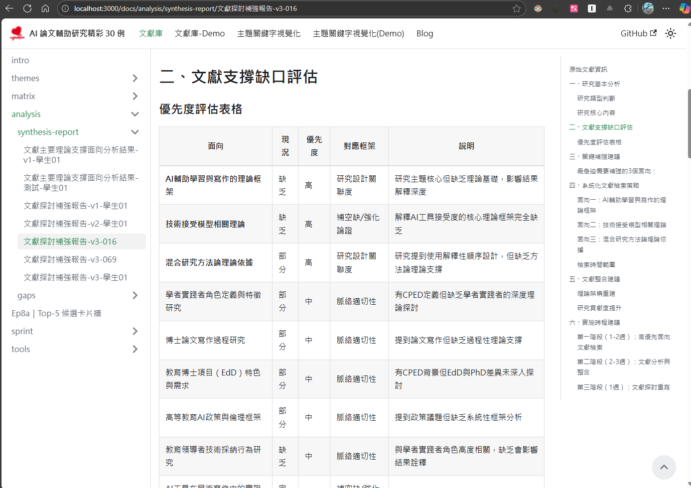Viewport: 691px width, 488px height.
Task: Toggle bookmark star for this page
Action: click(x=517, y=8)
